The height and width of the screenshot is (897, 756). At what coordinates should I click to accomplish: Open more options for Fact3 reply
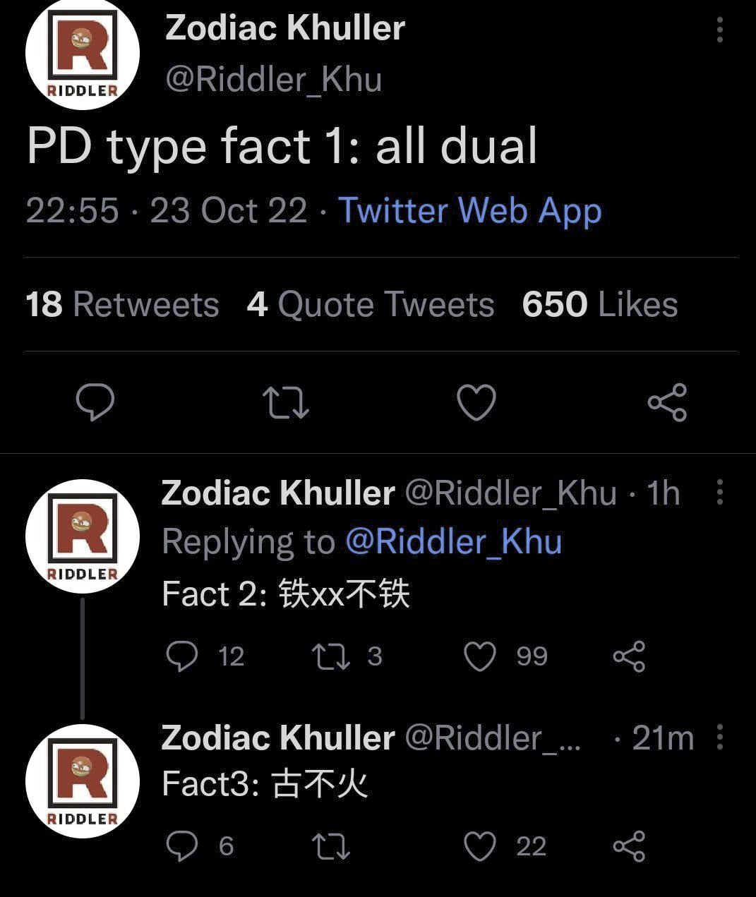tap(719, 737)
